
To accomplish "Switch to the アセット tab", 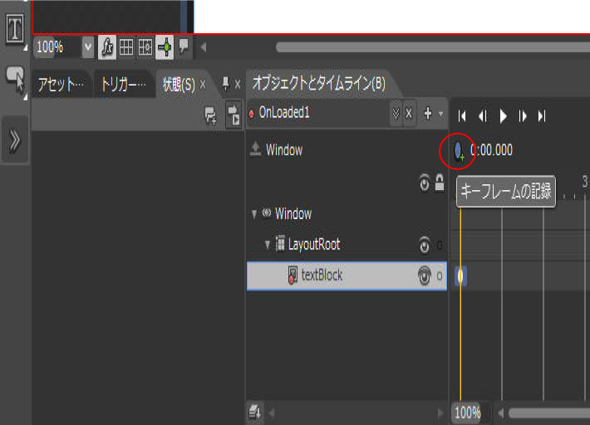I will 61,85.
